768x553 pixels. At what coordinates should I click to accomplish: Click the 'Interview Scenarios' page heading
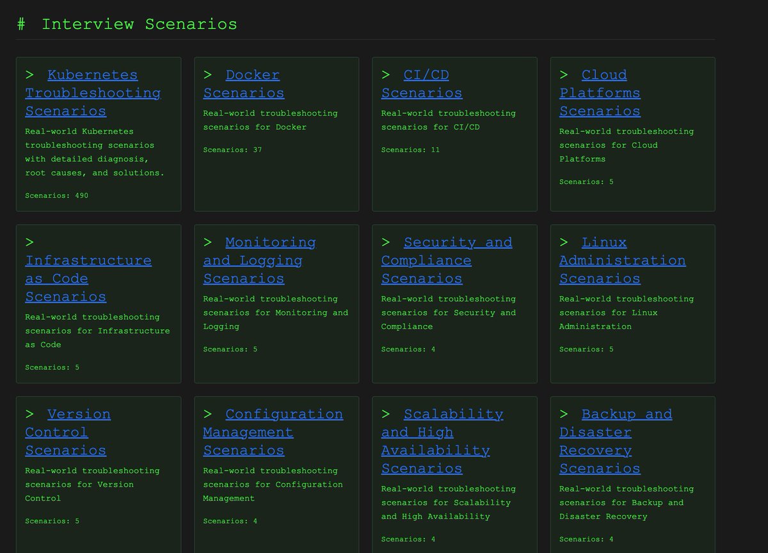127,24
